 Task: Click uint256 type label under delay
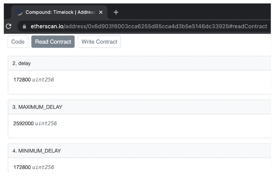(43, 80)
